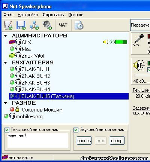
Task: Select mobile-serg in the list
Action: click(29, 116)
